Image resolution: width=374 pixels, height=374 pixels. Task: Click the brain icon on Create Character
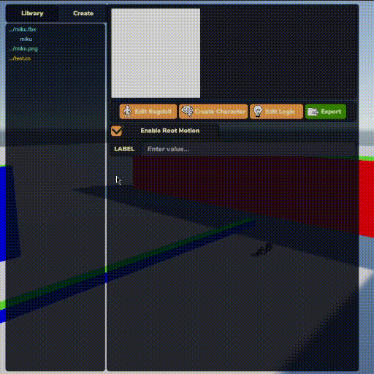click(x=187, y=112)
